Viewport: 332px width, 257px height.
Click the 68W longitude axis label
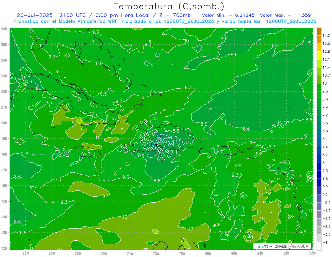click(x=208, y=253)
